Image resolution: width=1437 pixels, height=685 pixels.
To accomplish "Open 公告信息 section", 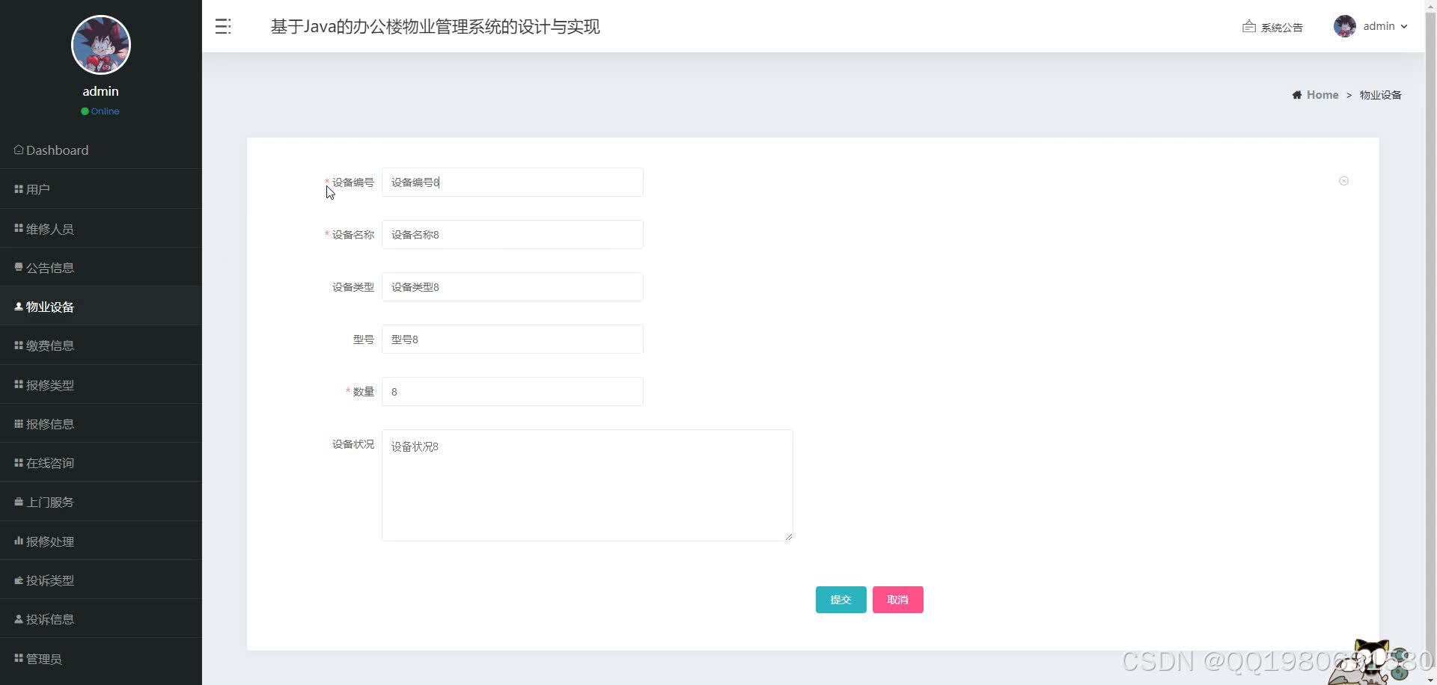I will (x=49, y=267).
